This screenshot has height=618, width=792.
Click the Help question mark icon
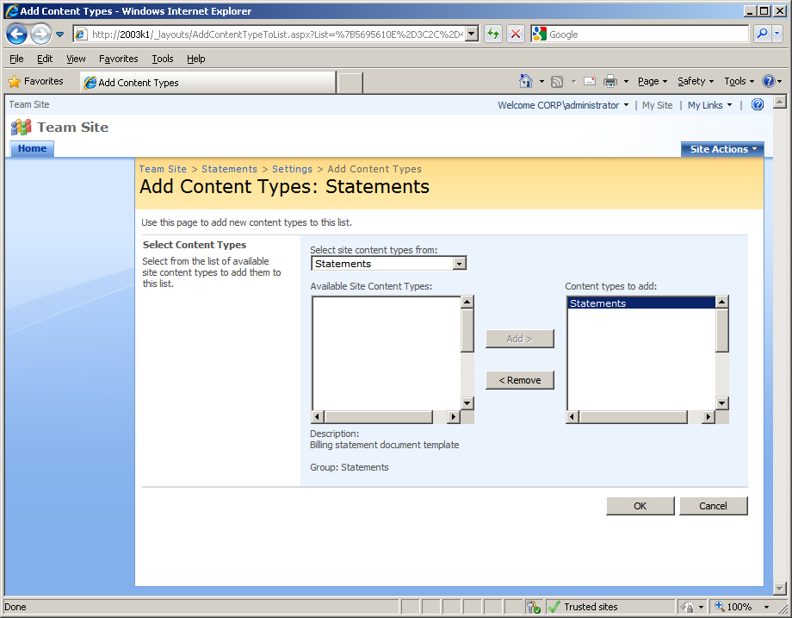(769, 81)
